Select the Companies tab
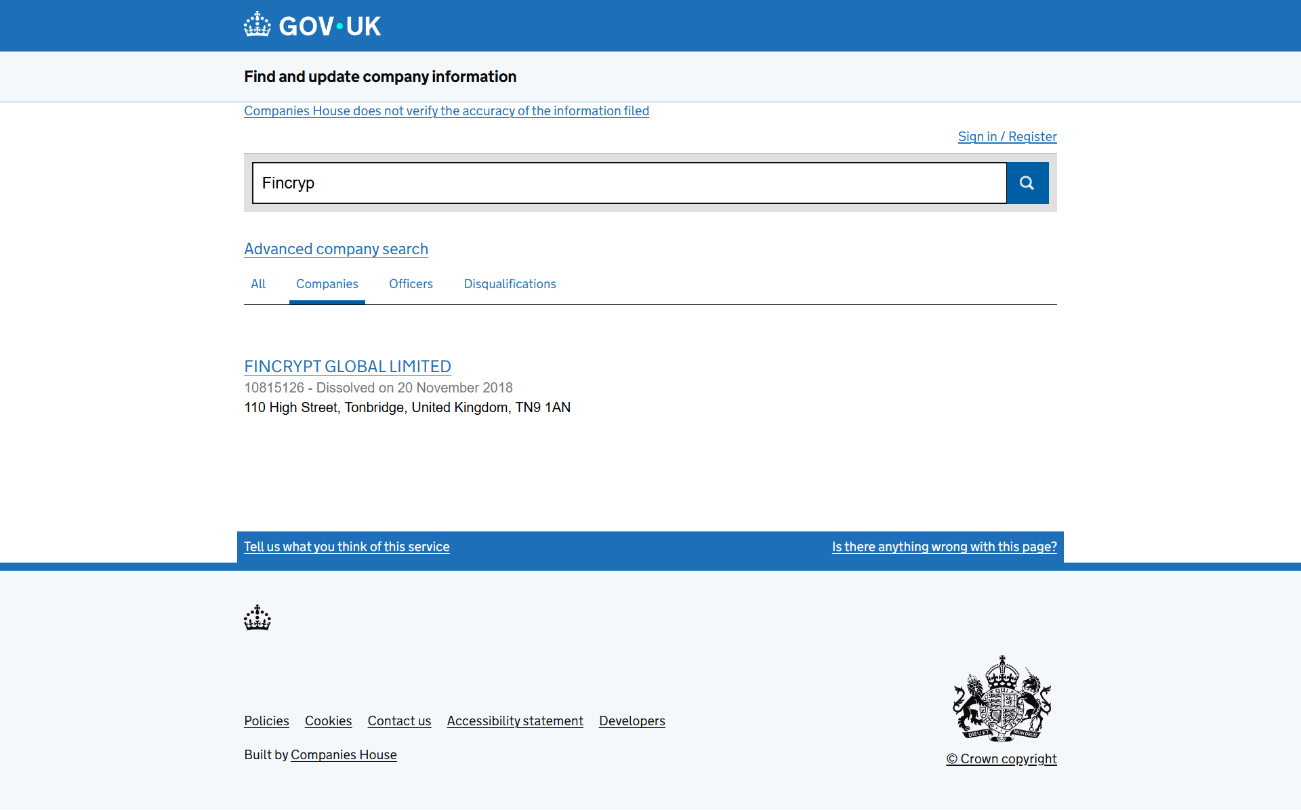 (x=327, y=284)
